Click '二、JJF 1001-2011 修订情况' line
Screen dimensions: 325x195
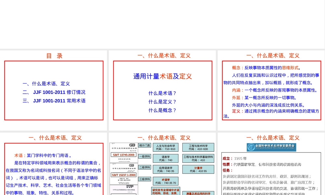pos(54,92)
